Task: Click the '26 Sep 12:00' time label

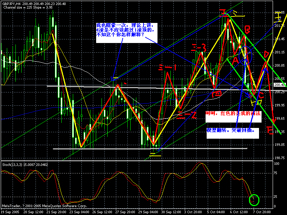Action: click(102, 212)
